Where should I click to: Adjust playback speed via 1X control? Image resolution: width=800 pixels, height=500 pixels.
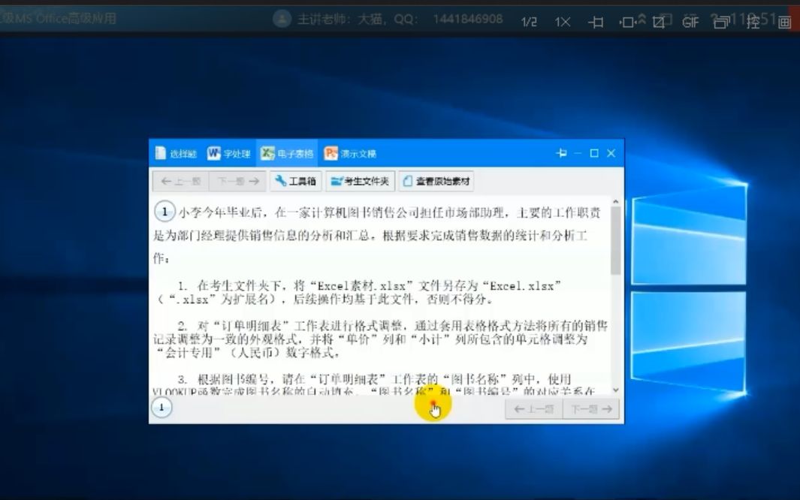562,21
